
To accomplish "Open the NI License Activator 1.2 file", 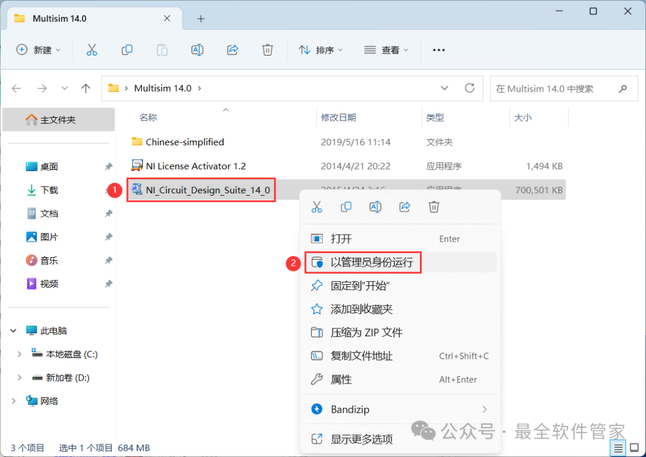I will (196, 166).
